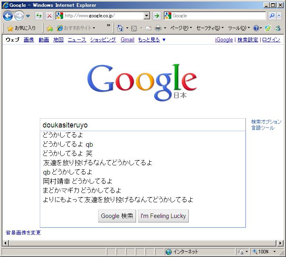Click the Forward navigation arrow
This screenshot has height=257, width=286.
click(19, 16)
